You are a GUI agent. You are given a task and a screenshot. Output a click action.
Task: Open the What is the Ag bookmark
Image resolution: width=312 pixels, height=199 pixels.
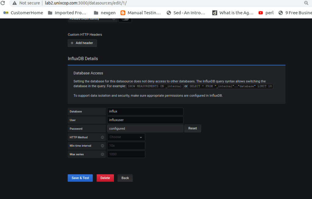pos(233,13)
